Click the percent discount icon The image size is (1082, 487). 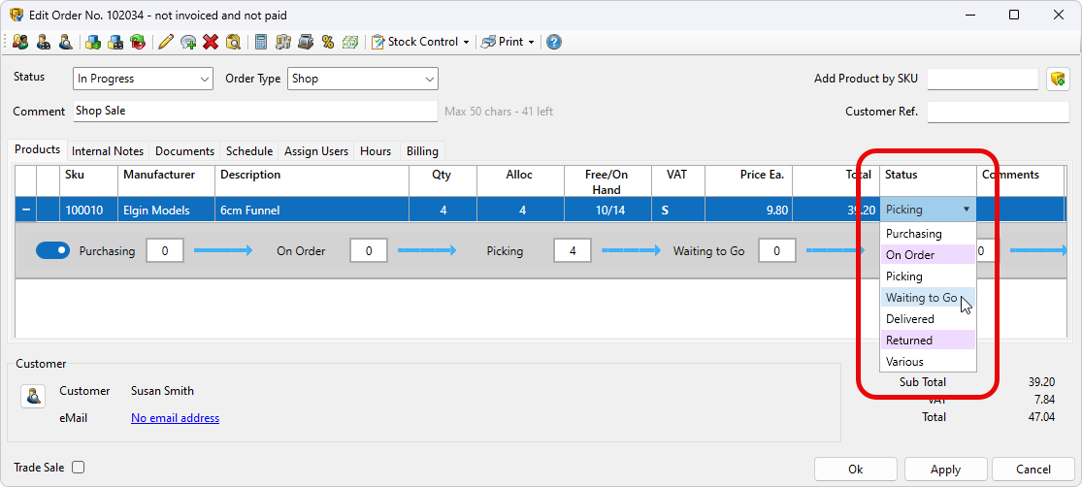[328, 42]
